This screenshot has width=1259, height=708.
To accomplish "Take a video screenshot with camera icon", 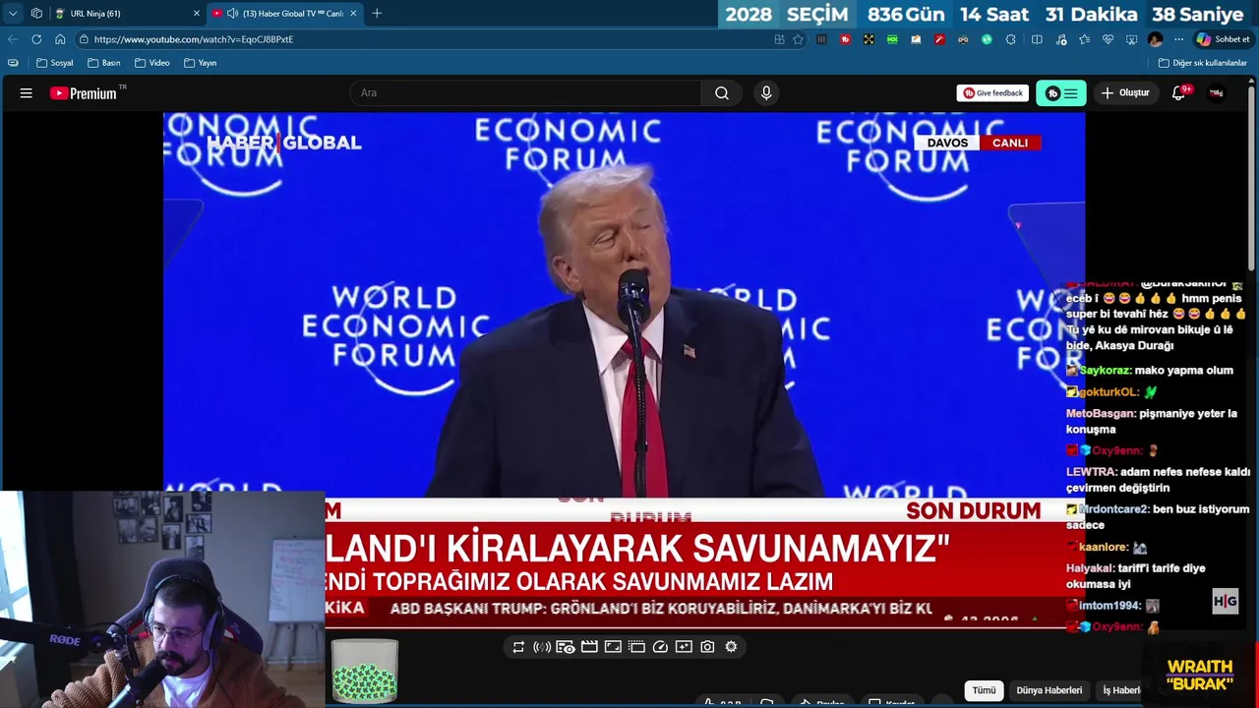I will [707, 647].
